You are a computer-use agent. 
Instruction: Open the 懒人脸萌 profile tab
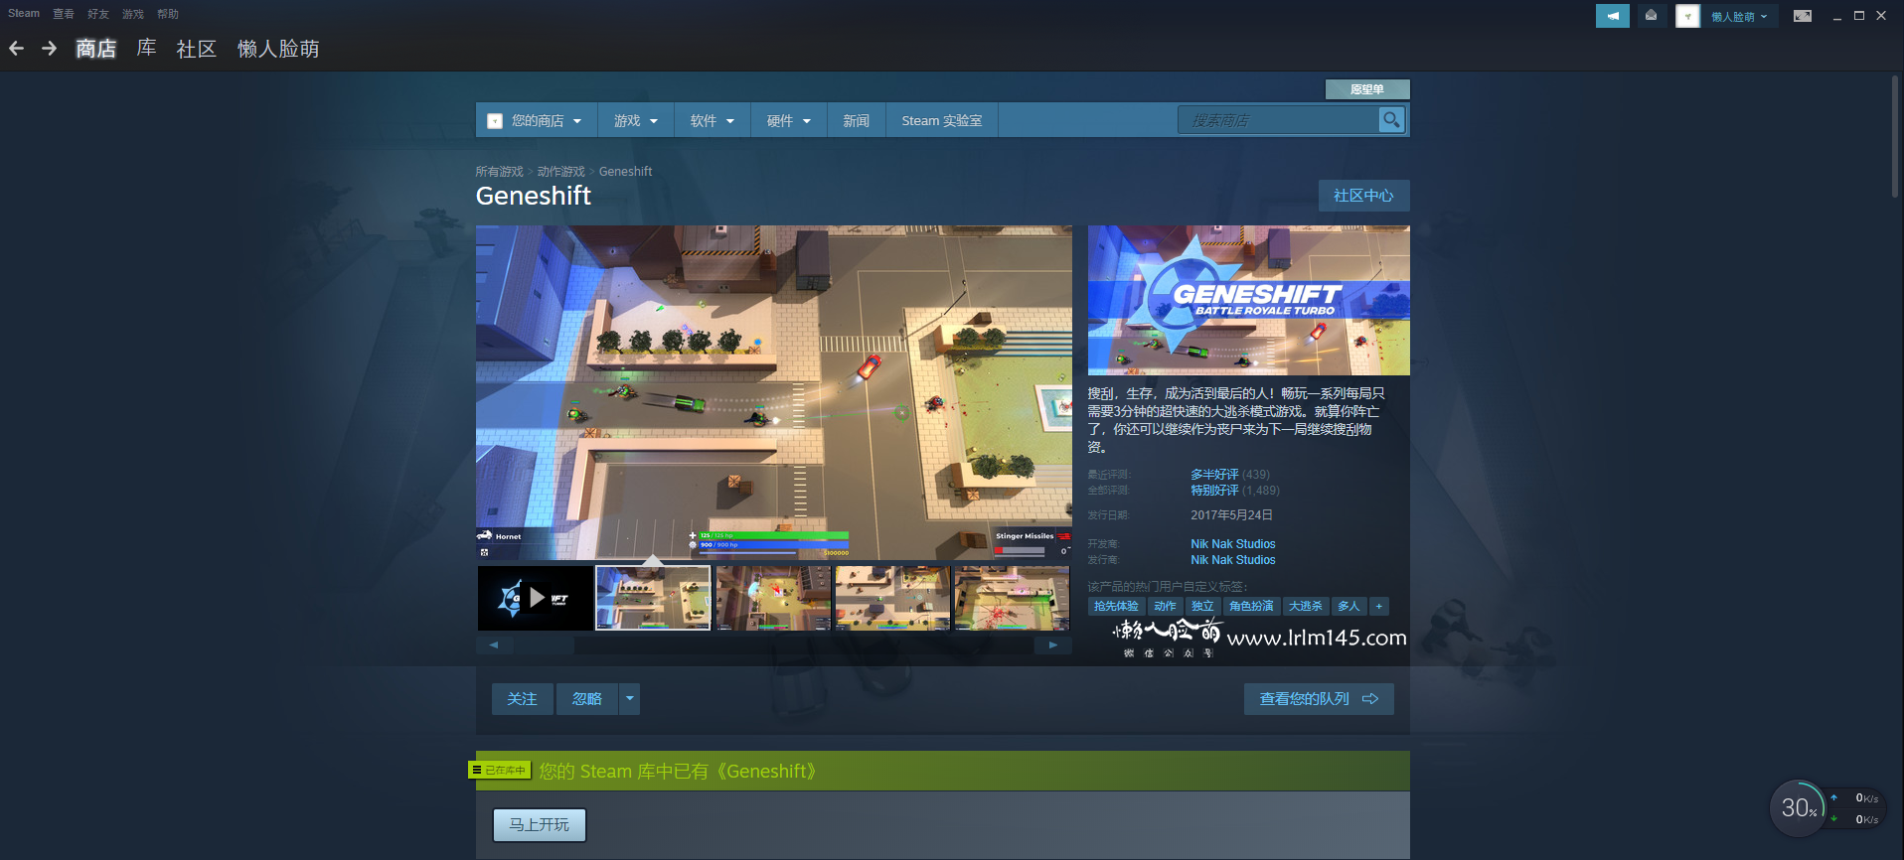coord(278,49)
